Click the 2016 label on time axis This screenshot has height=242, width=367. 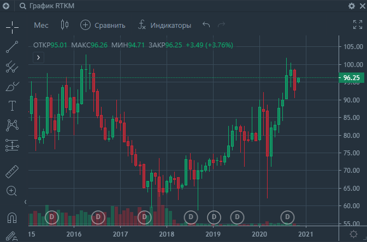coord(74,234)
